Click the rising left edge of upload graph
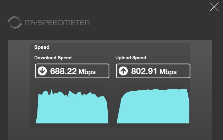 tap(120, 108)
